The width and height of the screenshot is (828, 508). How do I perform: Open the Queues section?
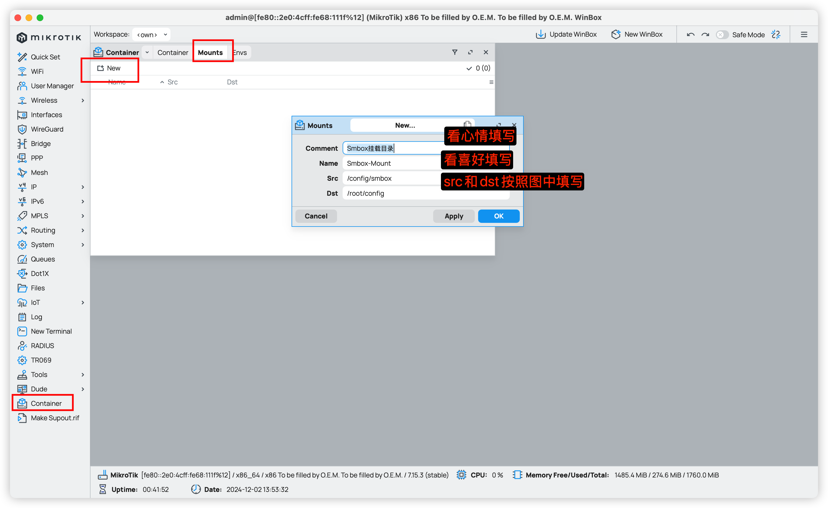43,259
